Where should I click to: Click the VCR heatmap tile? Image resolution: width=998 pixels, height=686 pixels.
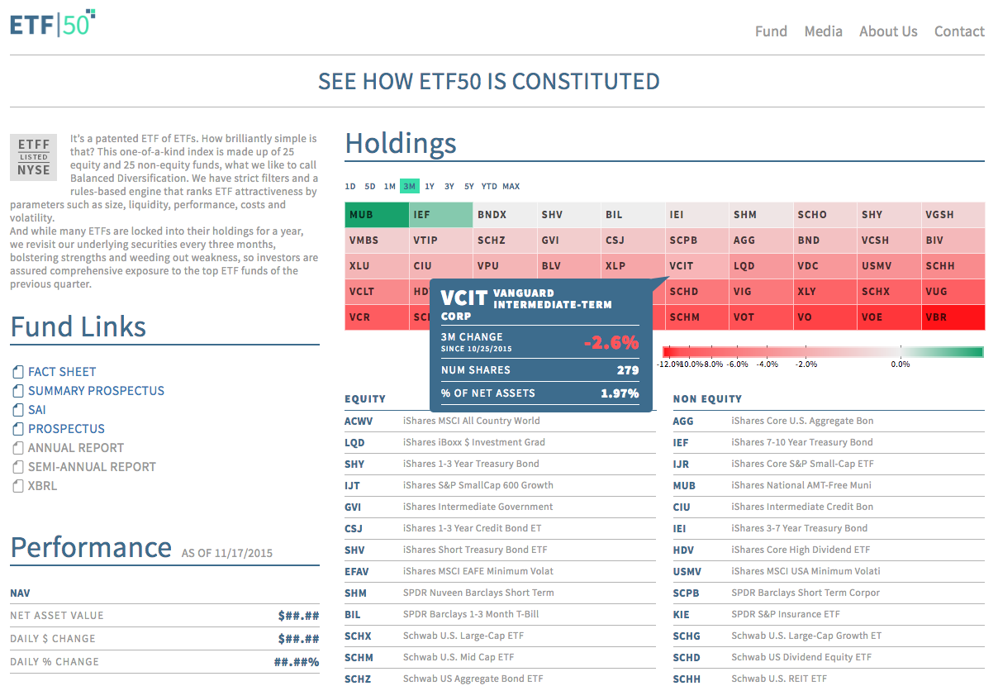coord(377,317)
